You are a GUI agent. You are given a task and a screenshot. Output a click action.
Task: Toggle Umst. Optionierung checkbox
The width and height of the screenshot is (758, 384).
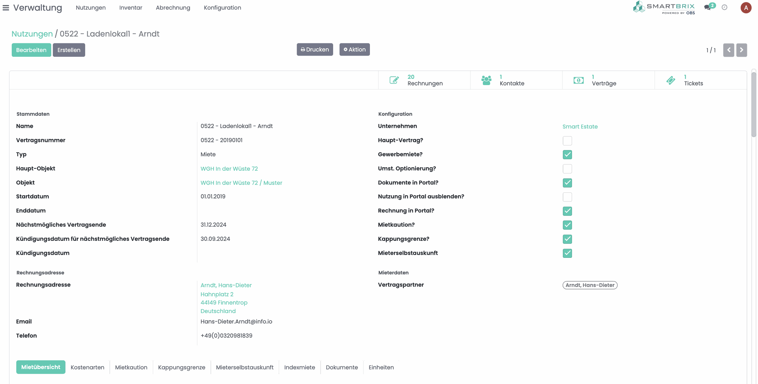click(567, 169)
